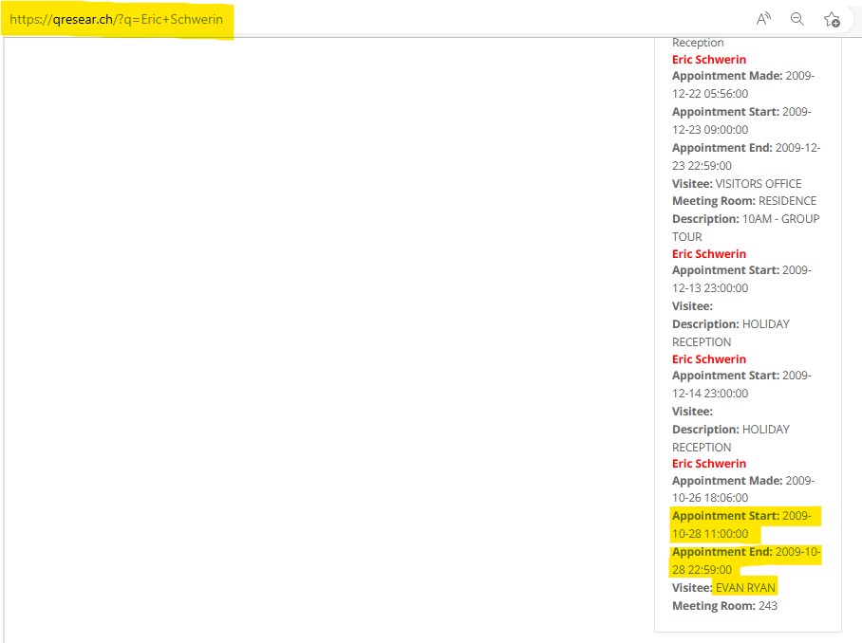The image size is (862, 643).
Task: Select highlighted 'Appointment End: 2009-10-28 22:59:00'
Action: click(746, 560)
